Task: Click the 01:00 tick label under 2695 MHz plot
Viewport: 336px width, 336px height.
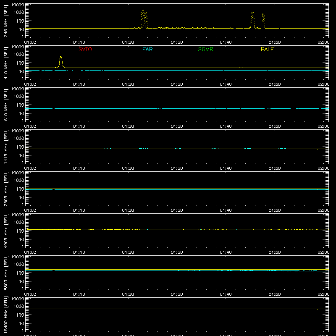Action: 30,210
